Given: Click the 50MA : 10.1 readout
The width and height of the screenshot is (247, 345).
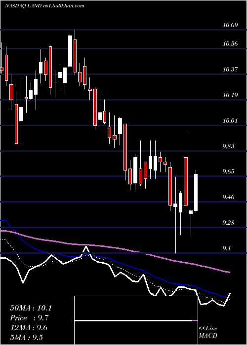Looking at the screenshot, I should point(31,308).
